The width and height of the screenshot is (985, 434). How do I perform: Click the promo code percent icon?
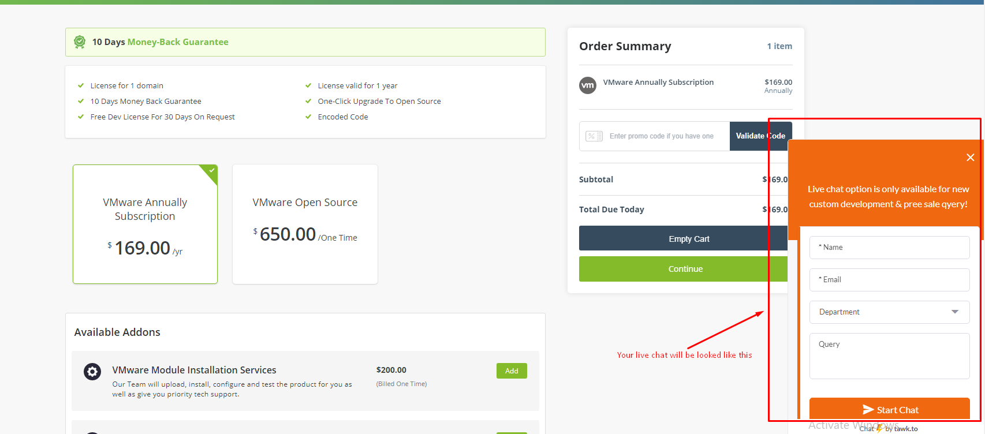(x=594, y=136)
